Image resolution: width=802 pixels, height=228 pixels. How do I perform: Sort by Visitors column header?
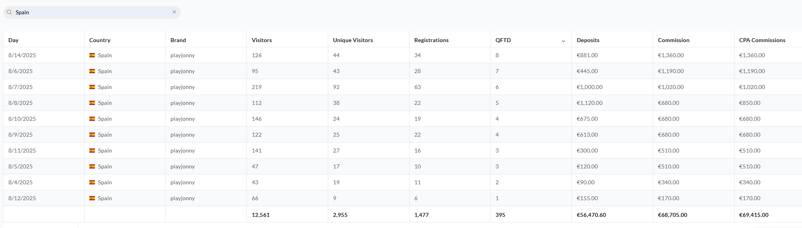tap(262, 40)
